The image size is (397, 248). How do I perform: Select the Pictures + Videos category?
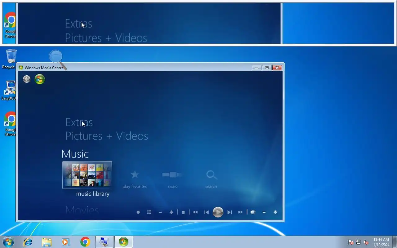click(x=107, y=136)
